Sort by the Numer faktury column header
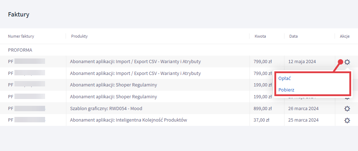The image size is (358, 151). click(21, 36)
